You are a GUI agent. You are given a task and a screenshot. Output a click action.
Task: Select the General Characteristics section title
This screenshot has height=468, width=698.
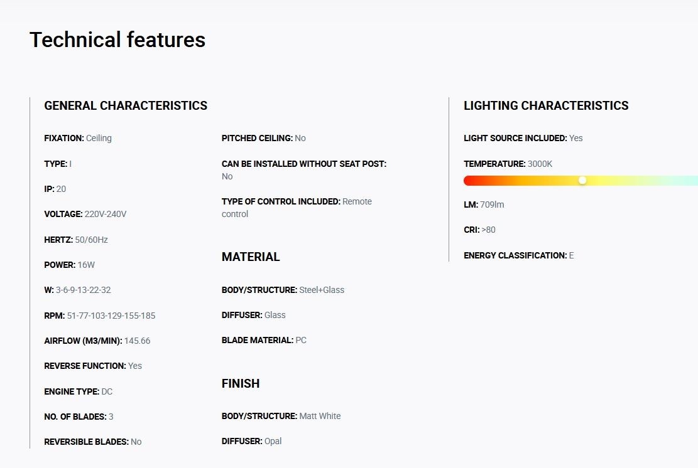(x=126, y=106)
